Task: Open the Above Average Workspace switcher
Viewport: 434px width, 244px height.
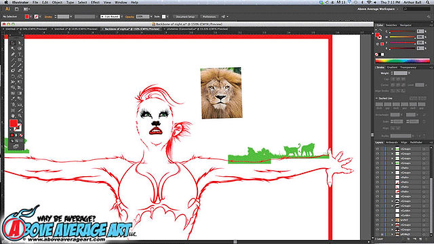Action: click(378, 9)
